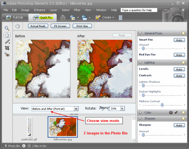
Task: Apply Contrast Auto
Action: click(179, 76)
